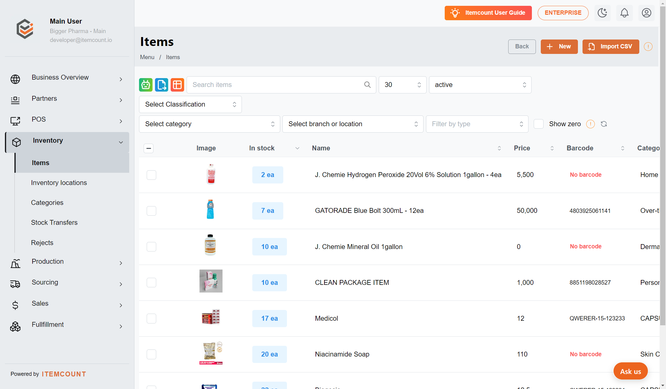Image resolution: width=666 pixels, height=389 pixels.
Task: Enable the Show zero checkbox
Action: [539, 124]
